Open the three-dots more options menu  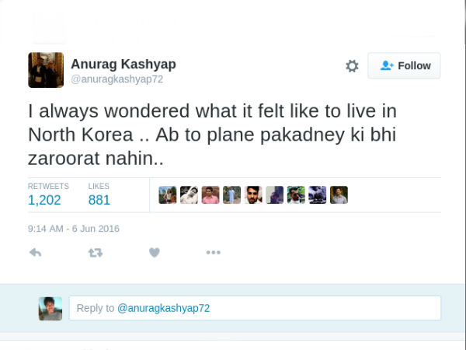[x=213, y=252]
